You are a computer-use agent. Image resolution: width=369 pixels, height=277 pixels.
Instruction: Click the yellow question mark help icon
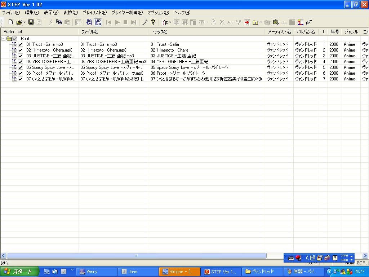coord(153,22)
